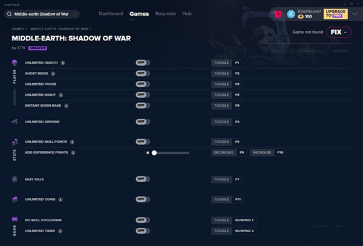The height and width of the screenshot is (246, 363).
Task: Open the account menu chevron
Action: tap(355, 14)
